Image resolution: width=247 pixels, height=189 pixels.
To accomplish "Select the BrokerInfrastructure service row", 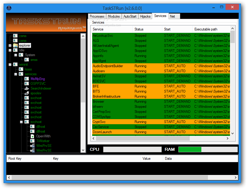I will (x=161, y=96).
